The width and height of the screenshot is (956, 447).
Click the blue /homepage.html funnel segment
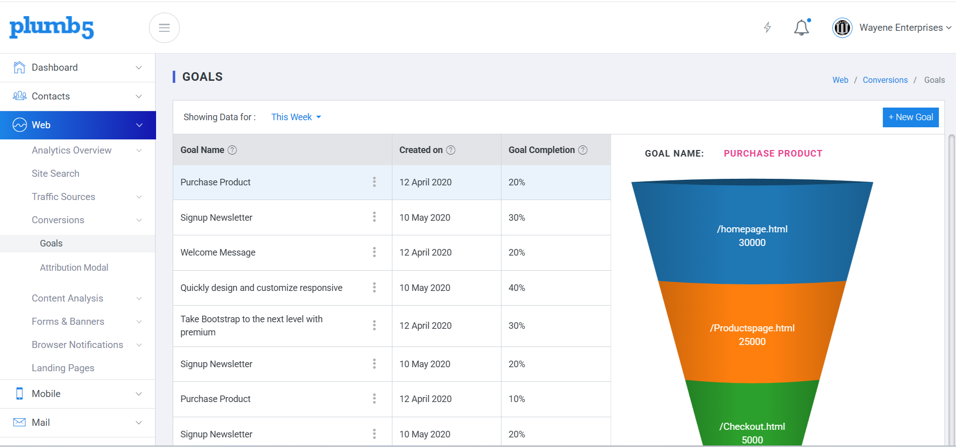tap(752, 232)
